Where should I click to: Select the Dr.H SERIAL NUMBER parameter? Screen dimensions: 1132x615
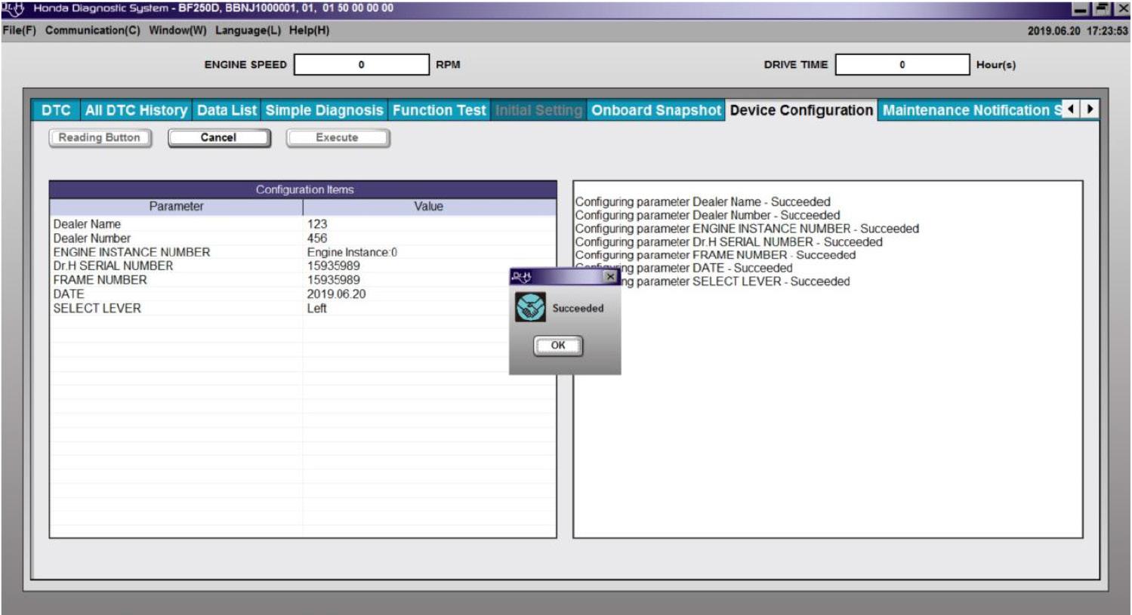pos(113,266)
